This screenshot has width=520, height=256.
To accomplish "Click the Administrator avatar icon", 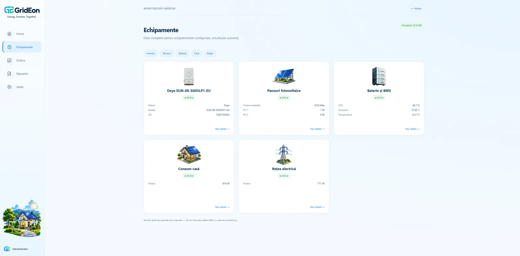I will (x=7, y=249).
